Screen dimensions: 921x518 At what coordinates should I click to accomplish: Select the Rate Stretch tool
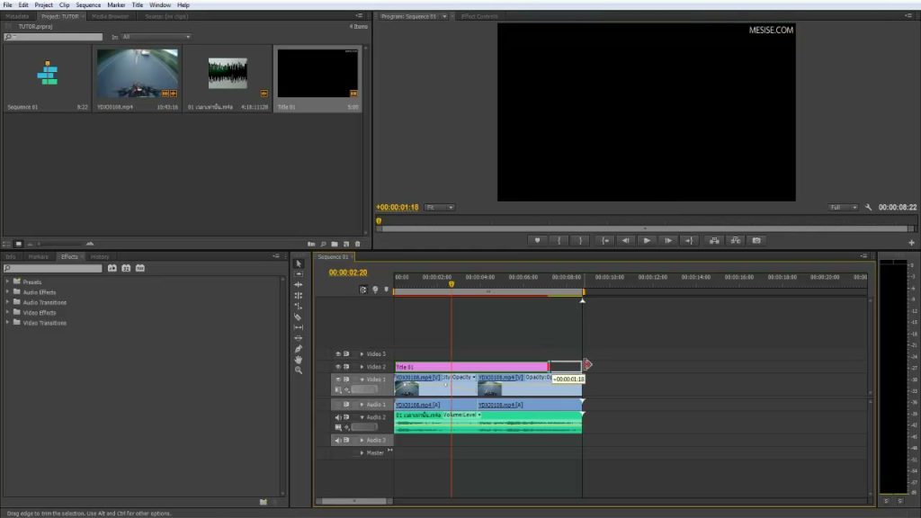299,306
